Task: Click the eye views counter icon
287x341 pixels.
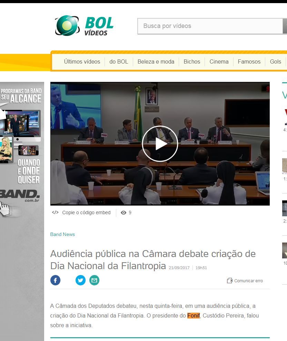Action: coord(123,213)
